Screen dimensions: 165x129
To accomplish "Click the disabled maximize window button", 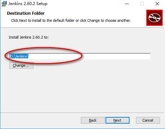I will [x=142, y=4].
